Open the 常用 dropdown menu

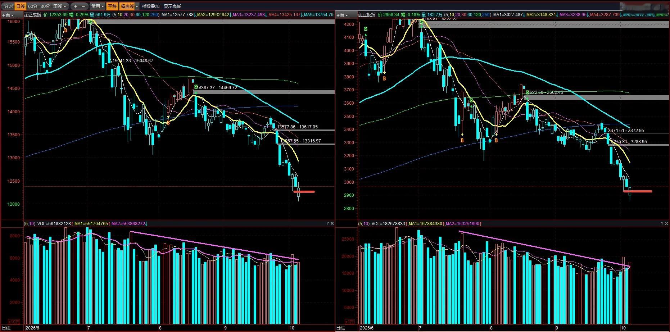pyautogui.click(x=97, y=6)
